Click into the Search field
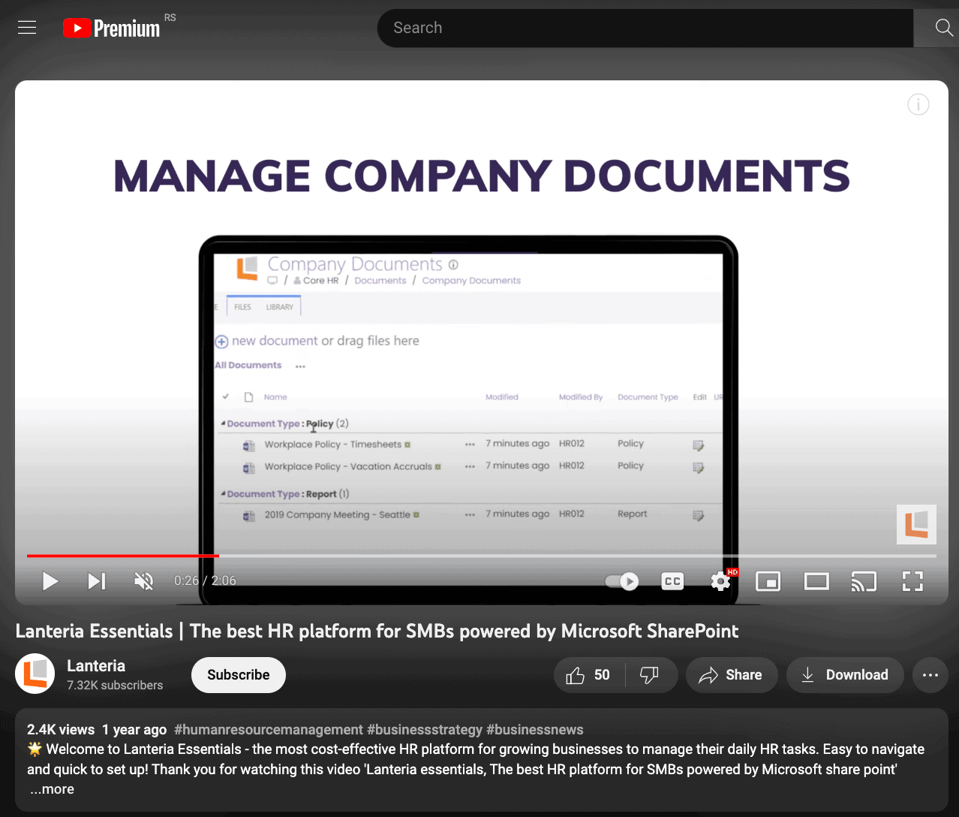 (x=645, y=28)
